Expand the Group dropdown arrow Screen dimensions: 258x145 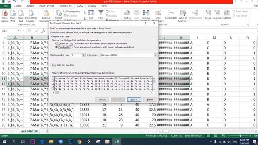pyautogui.click(x=208, y=21)
